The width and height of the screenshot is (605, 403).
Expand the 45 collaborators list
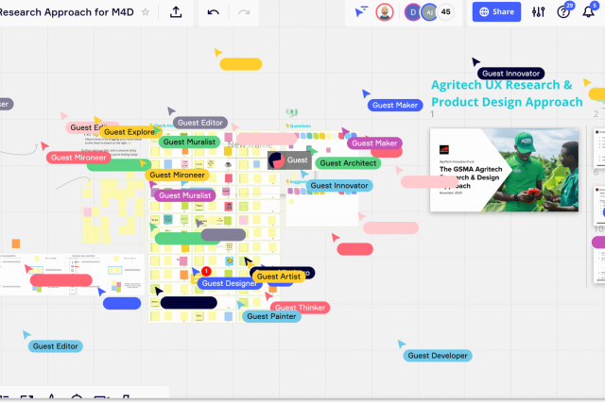click(x=445, y=12)
